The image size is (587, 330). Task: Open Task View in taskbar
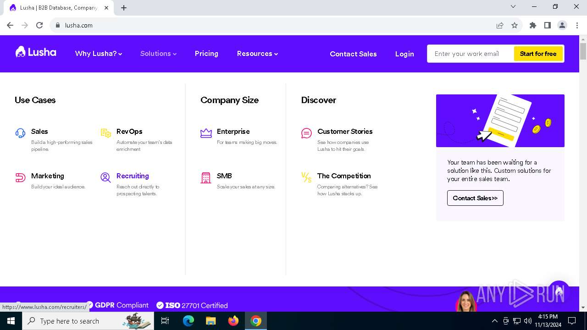tap(165, 321)
